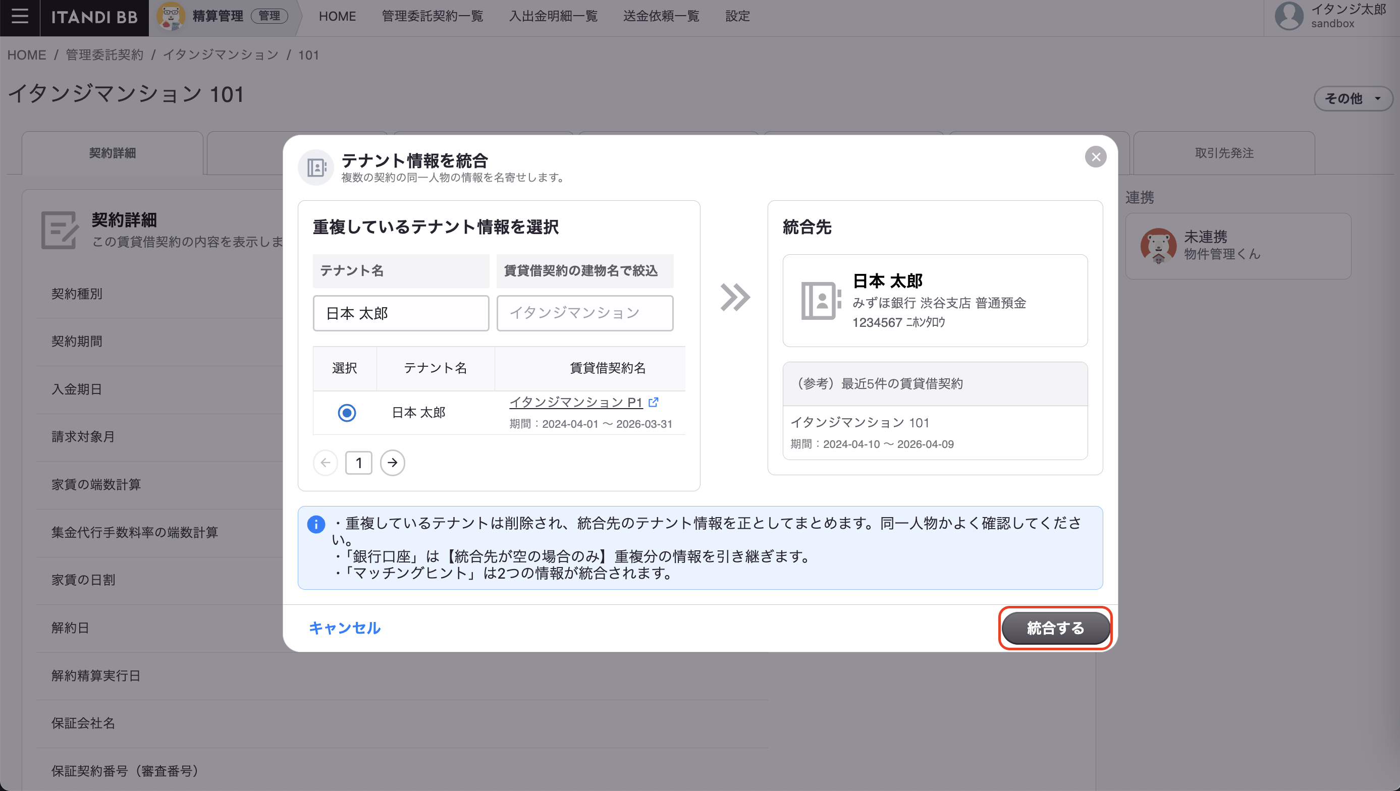Open 設定 menu item

click(x=737, y=16)
